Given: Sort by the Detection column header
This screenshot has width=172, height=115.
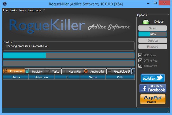Looking at the screenshot, I should pos(41,77).
